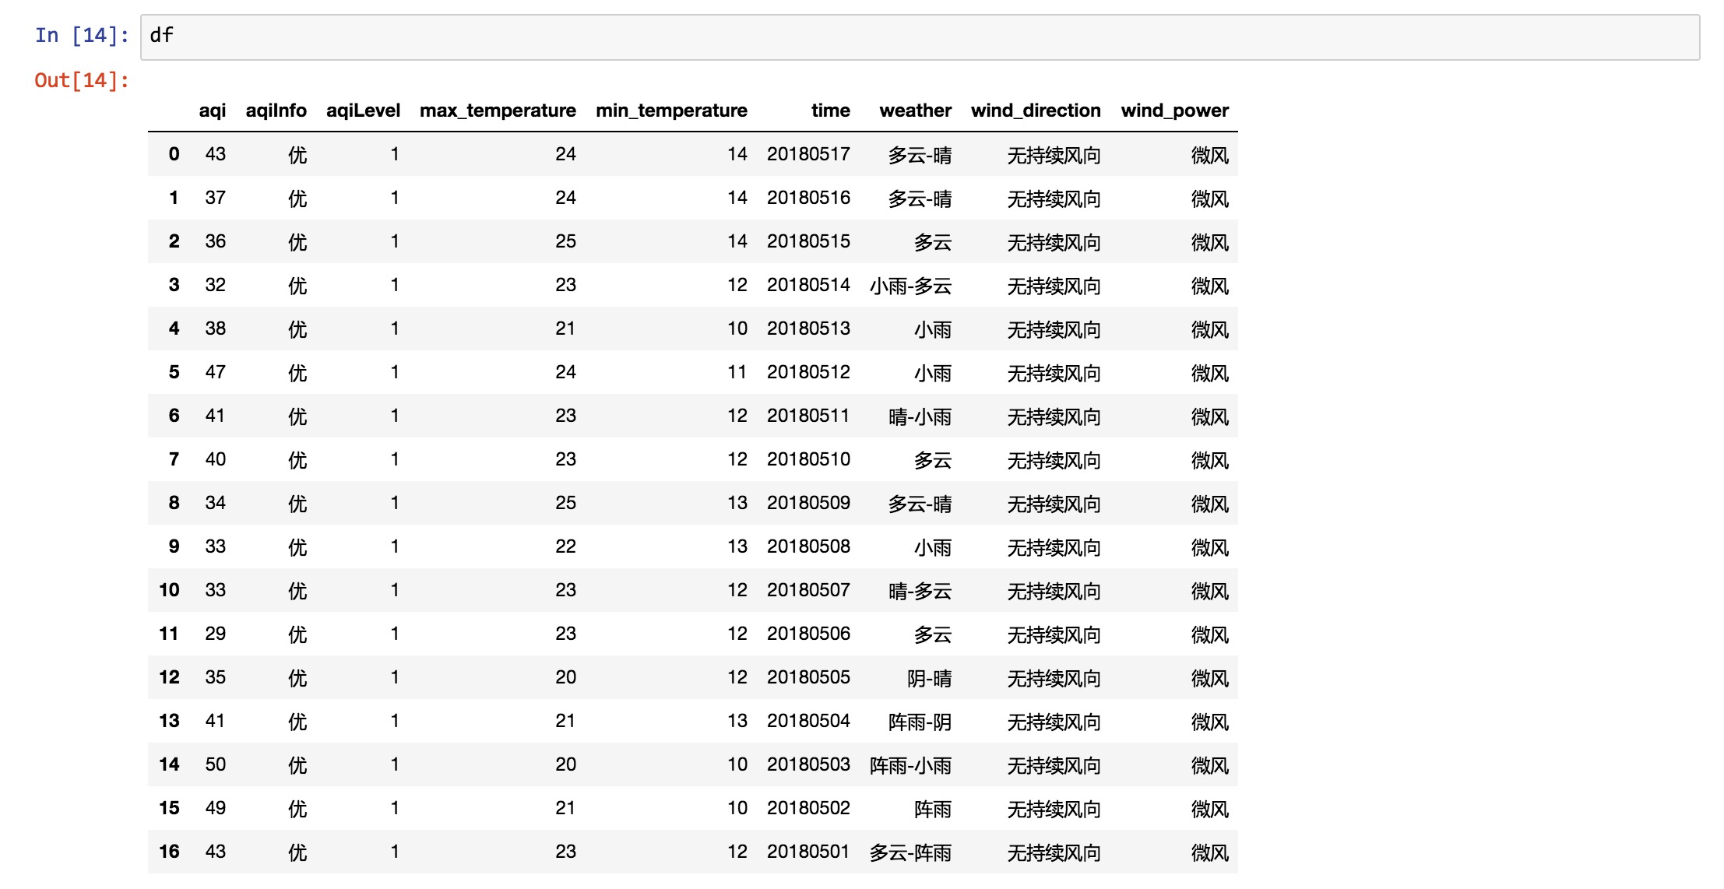The height and width of the screenshot is (889, 1724).
Task: Click the max_temperature column header
Action: [x=498, y=111]
